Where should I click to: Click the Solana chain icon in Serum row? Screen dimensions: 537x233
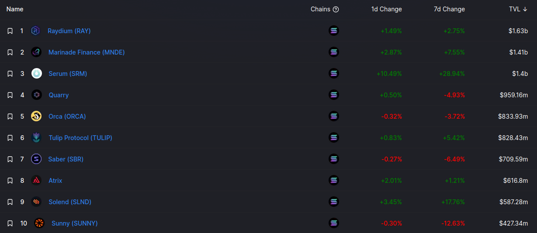pyautogui.click(x=334, y=74)
